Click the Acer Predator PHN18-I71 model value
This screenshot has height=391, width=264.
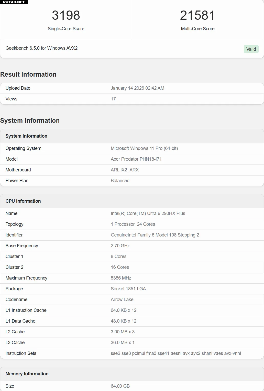136,159
